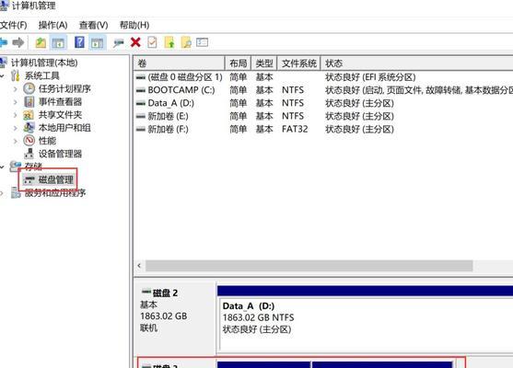
Task: Collapse the 存储 tree node
Action: 2,167
